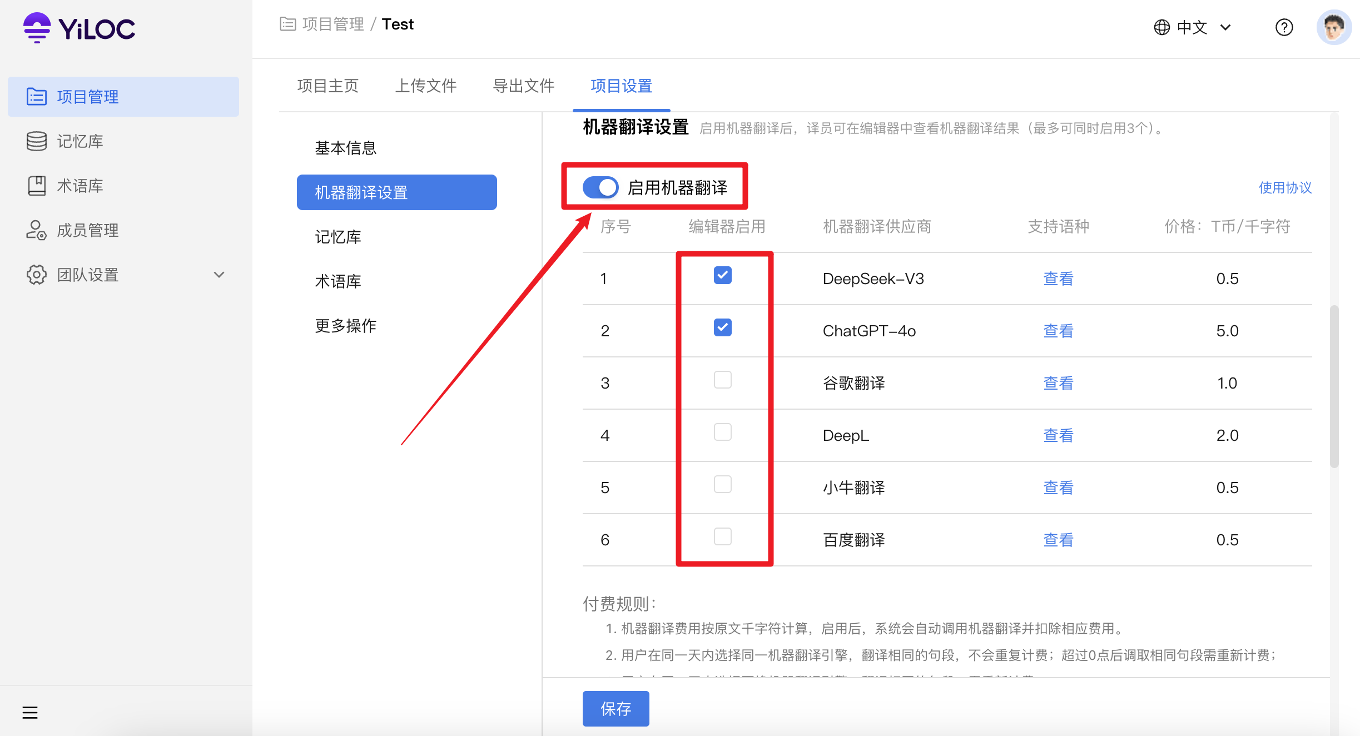Enable the 谷歌翻译 checkbox
1360x736 pixels.
[x=722, y=380]
